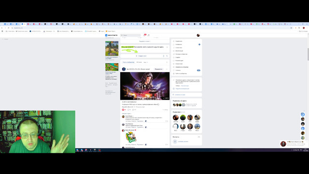Screen dimensions: 309x174
Task: Open the comment sorting dropdown above comments
Action: (126, 114)
